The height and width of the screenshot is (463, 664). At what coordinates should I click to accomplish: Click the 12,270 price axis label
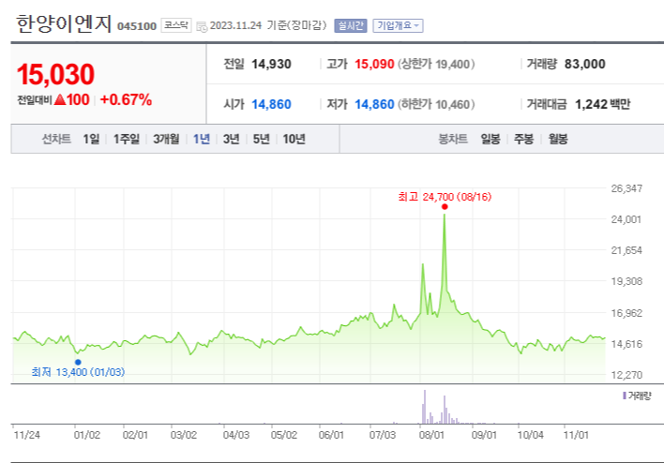pos(626,375)
